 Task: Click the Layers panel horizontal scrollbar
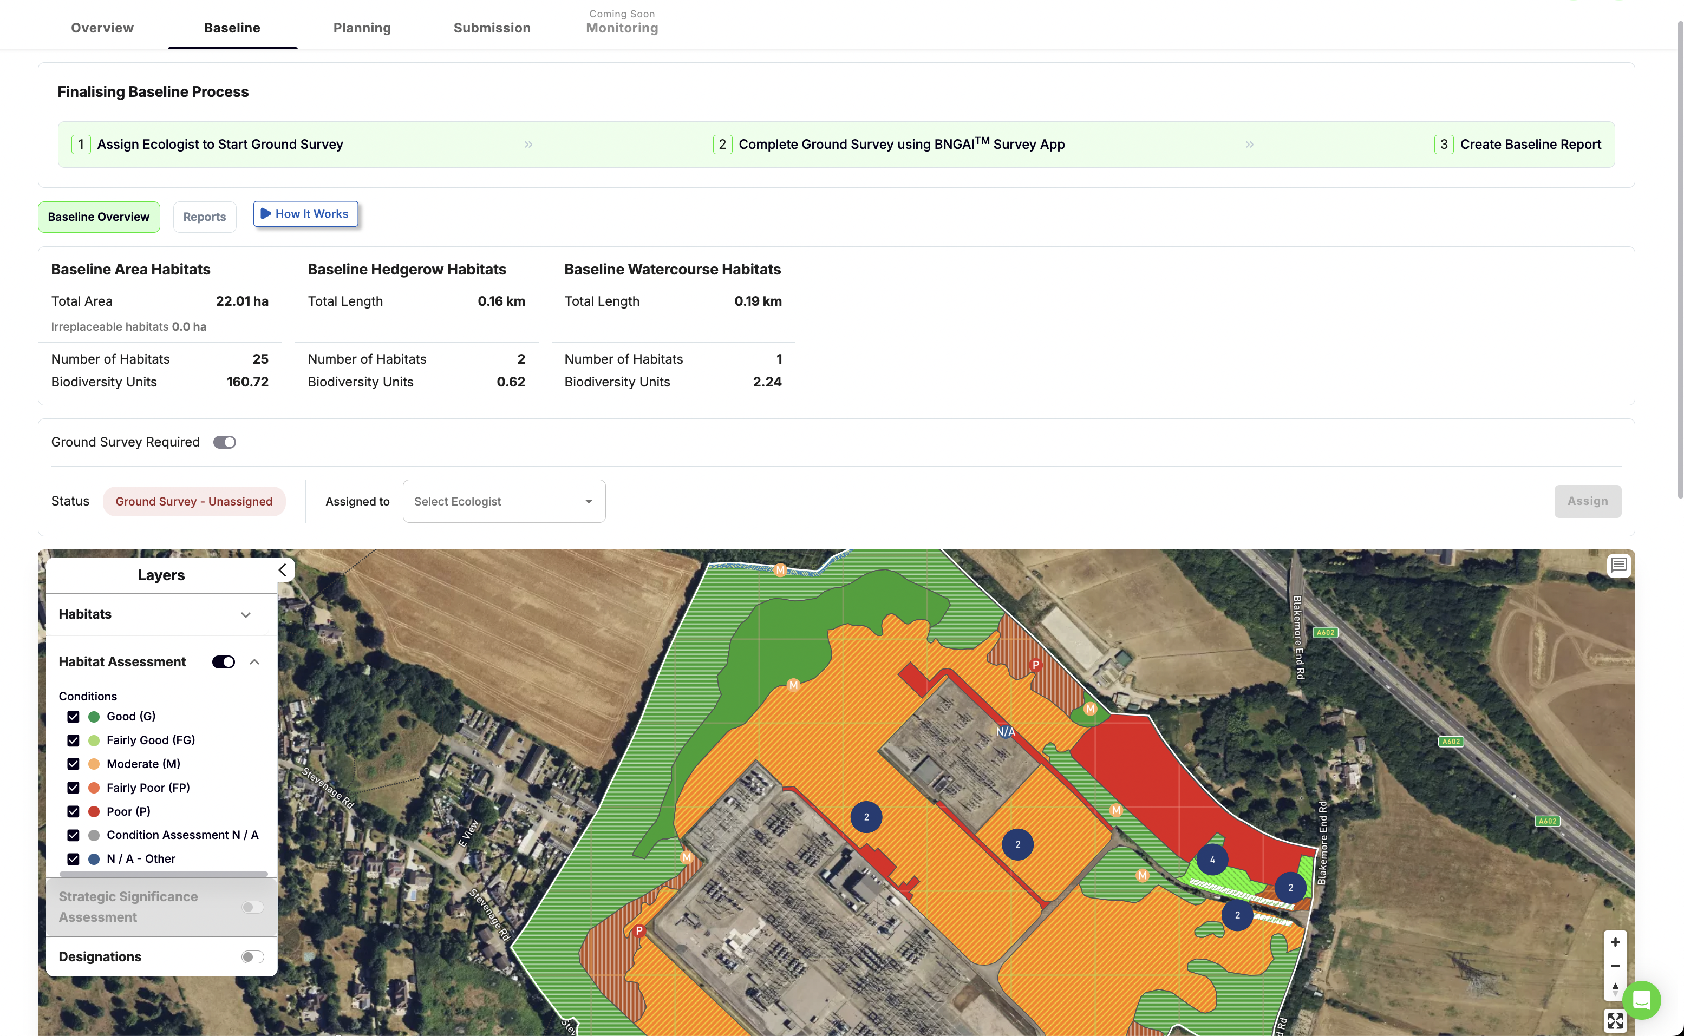163,874
